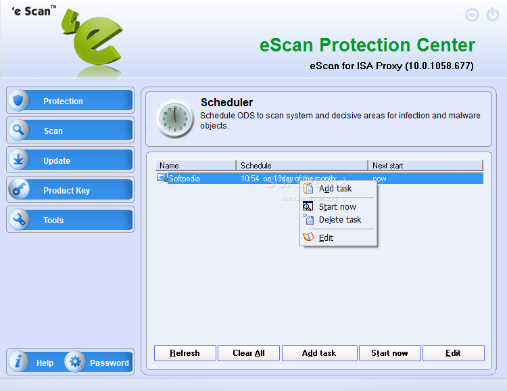Open the Scan section

tap(70, 130)
